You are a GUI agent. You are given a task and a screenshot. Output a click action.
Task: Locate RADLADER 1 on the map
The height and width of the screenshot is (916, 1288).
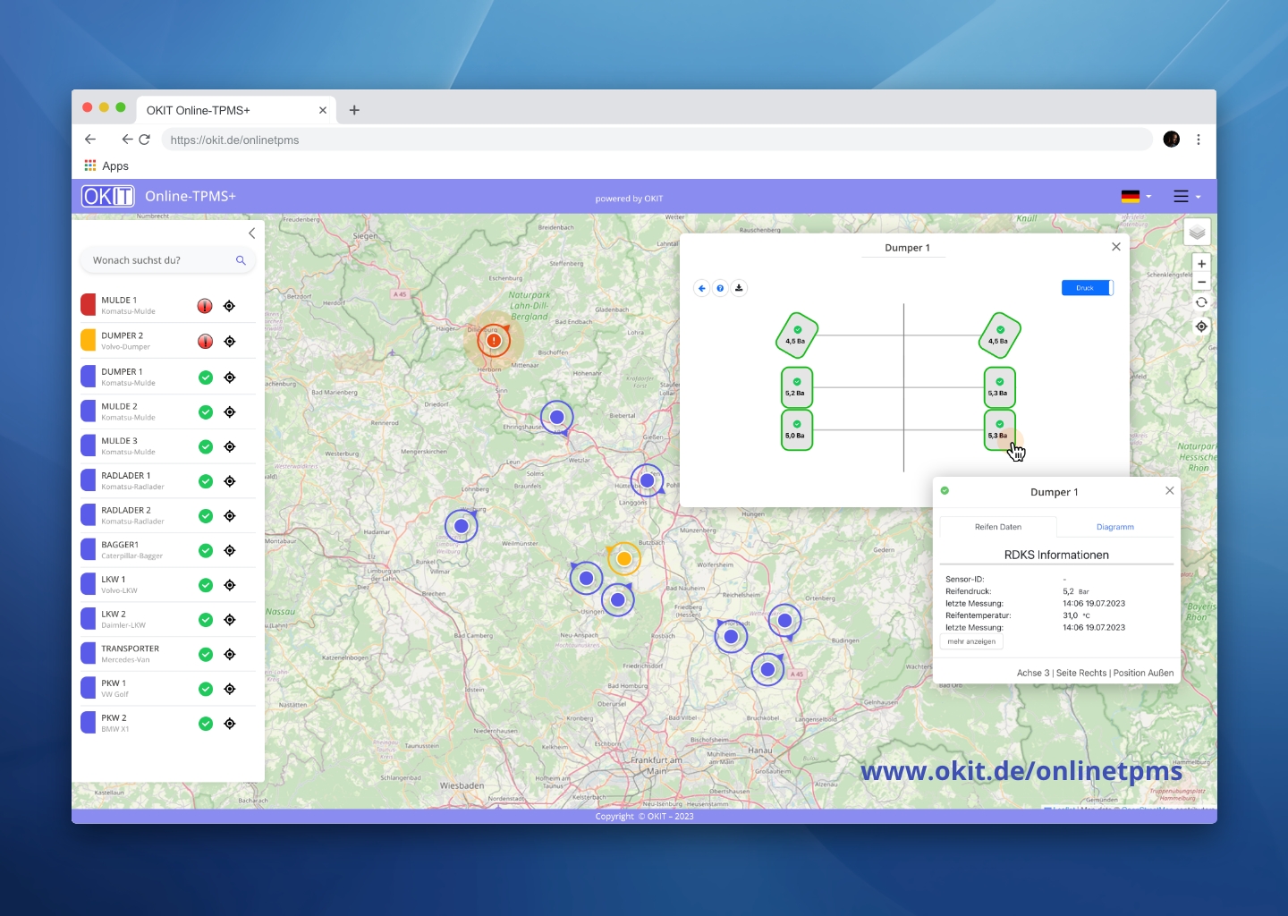(x=230, y=481)
